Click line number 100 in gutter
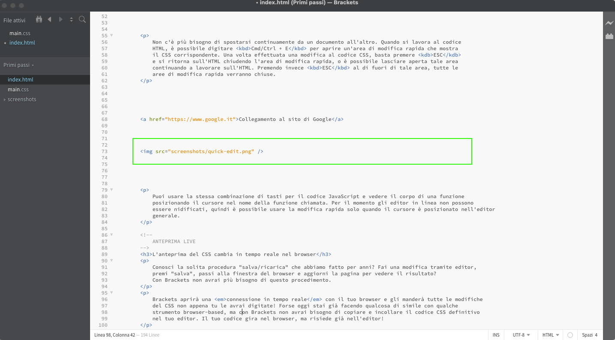The image size is (615, 340). [x=103, y=325]
